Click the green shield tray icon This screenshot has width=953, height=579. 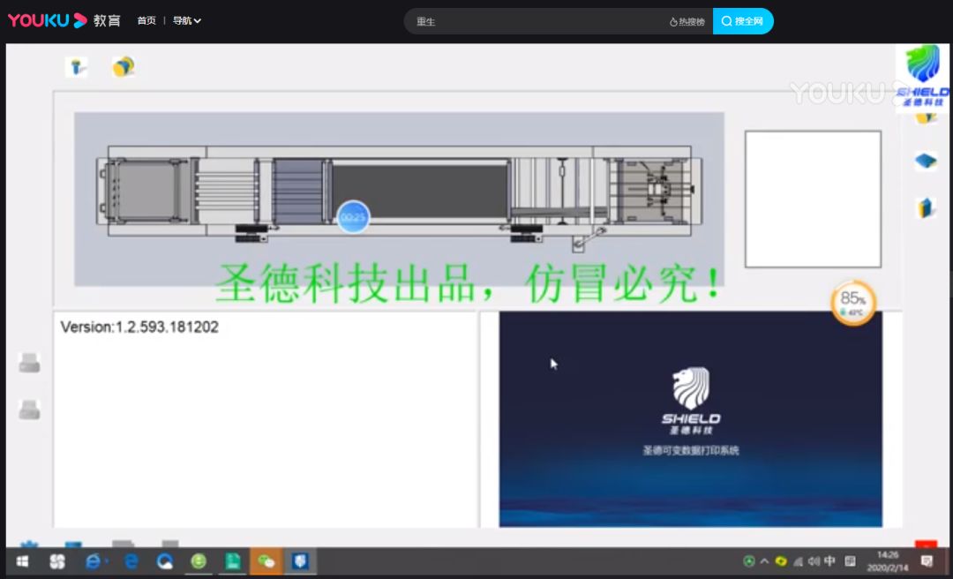[749, 561]
